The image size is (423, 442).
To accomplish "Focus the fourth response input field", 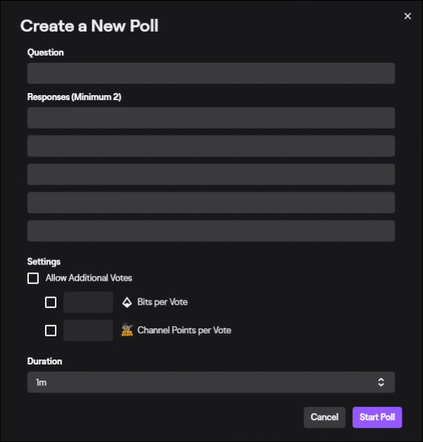I will click(x=211, y=202).
